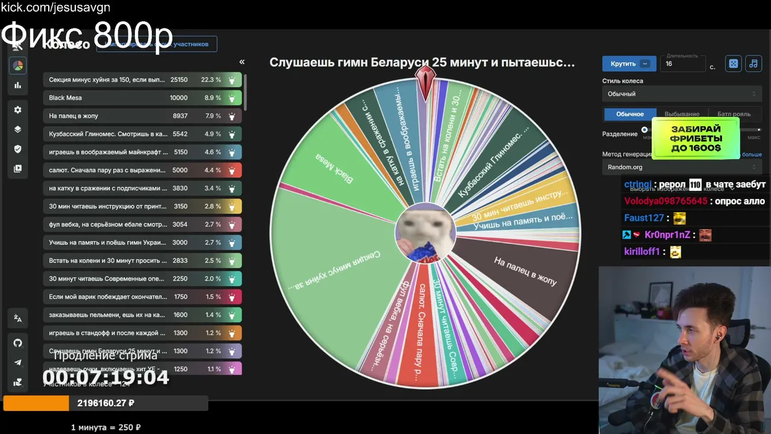
Task: Click the Если мой варик побеждает row name
Action: tap(108, 297)
